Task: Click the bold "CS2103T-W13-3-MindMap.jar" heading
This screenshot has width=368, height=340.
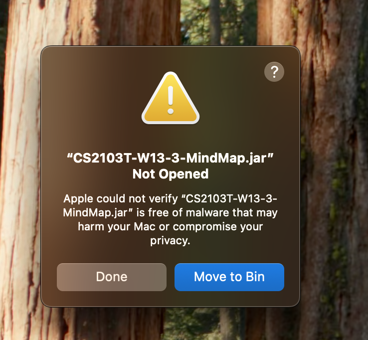Action: tap(171, 158)
